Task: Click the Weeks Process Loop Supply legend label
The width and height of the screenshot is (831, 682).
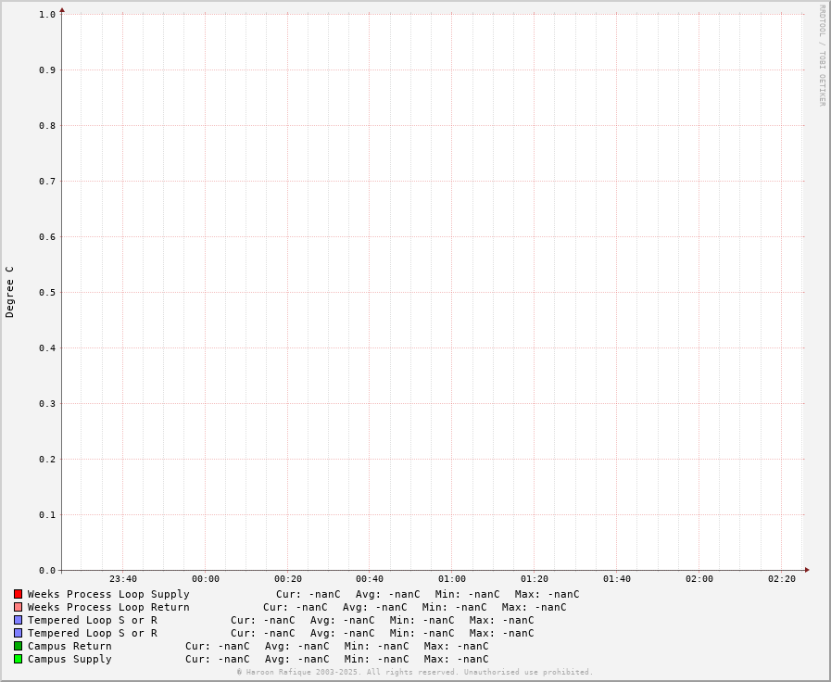Action: coord(108,594)
